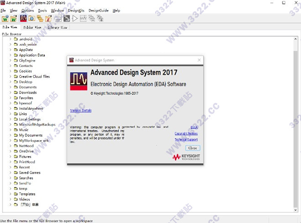Expand the Application Data folder
Screen dimensions: 301x223
pos(11,55)
